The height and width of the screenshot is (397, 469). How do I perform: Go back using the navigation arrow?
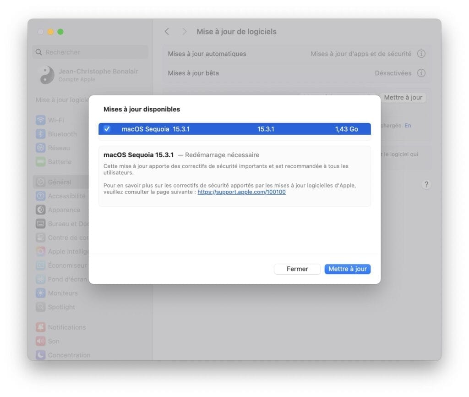[167, 31]
